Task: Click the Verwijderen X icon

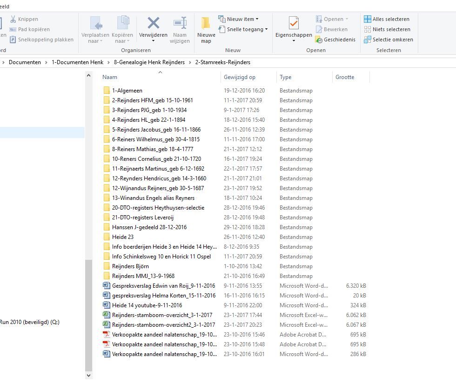Action: pos(153,23)
